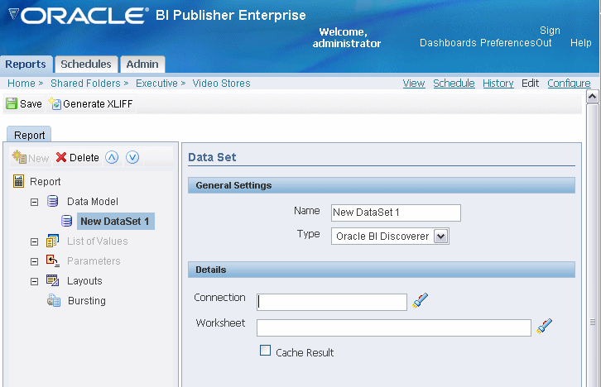The width and height of the screenshot is (601, 387).
Task: Open the Schedule link
Action: 454,83
